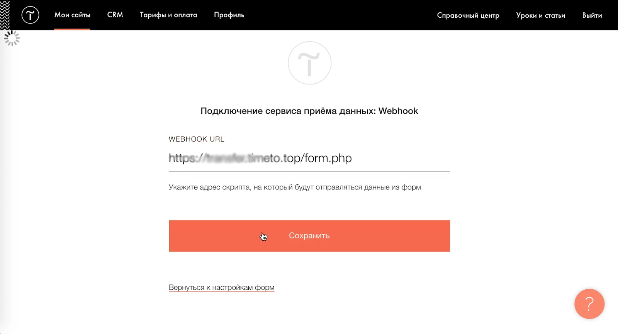Log out using Выйти
The image size is (618, 334).
point(592,15)
